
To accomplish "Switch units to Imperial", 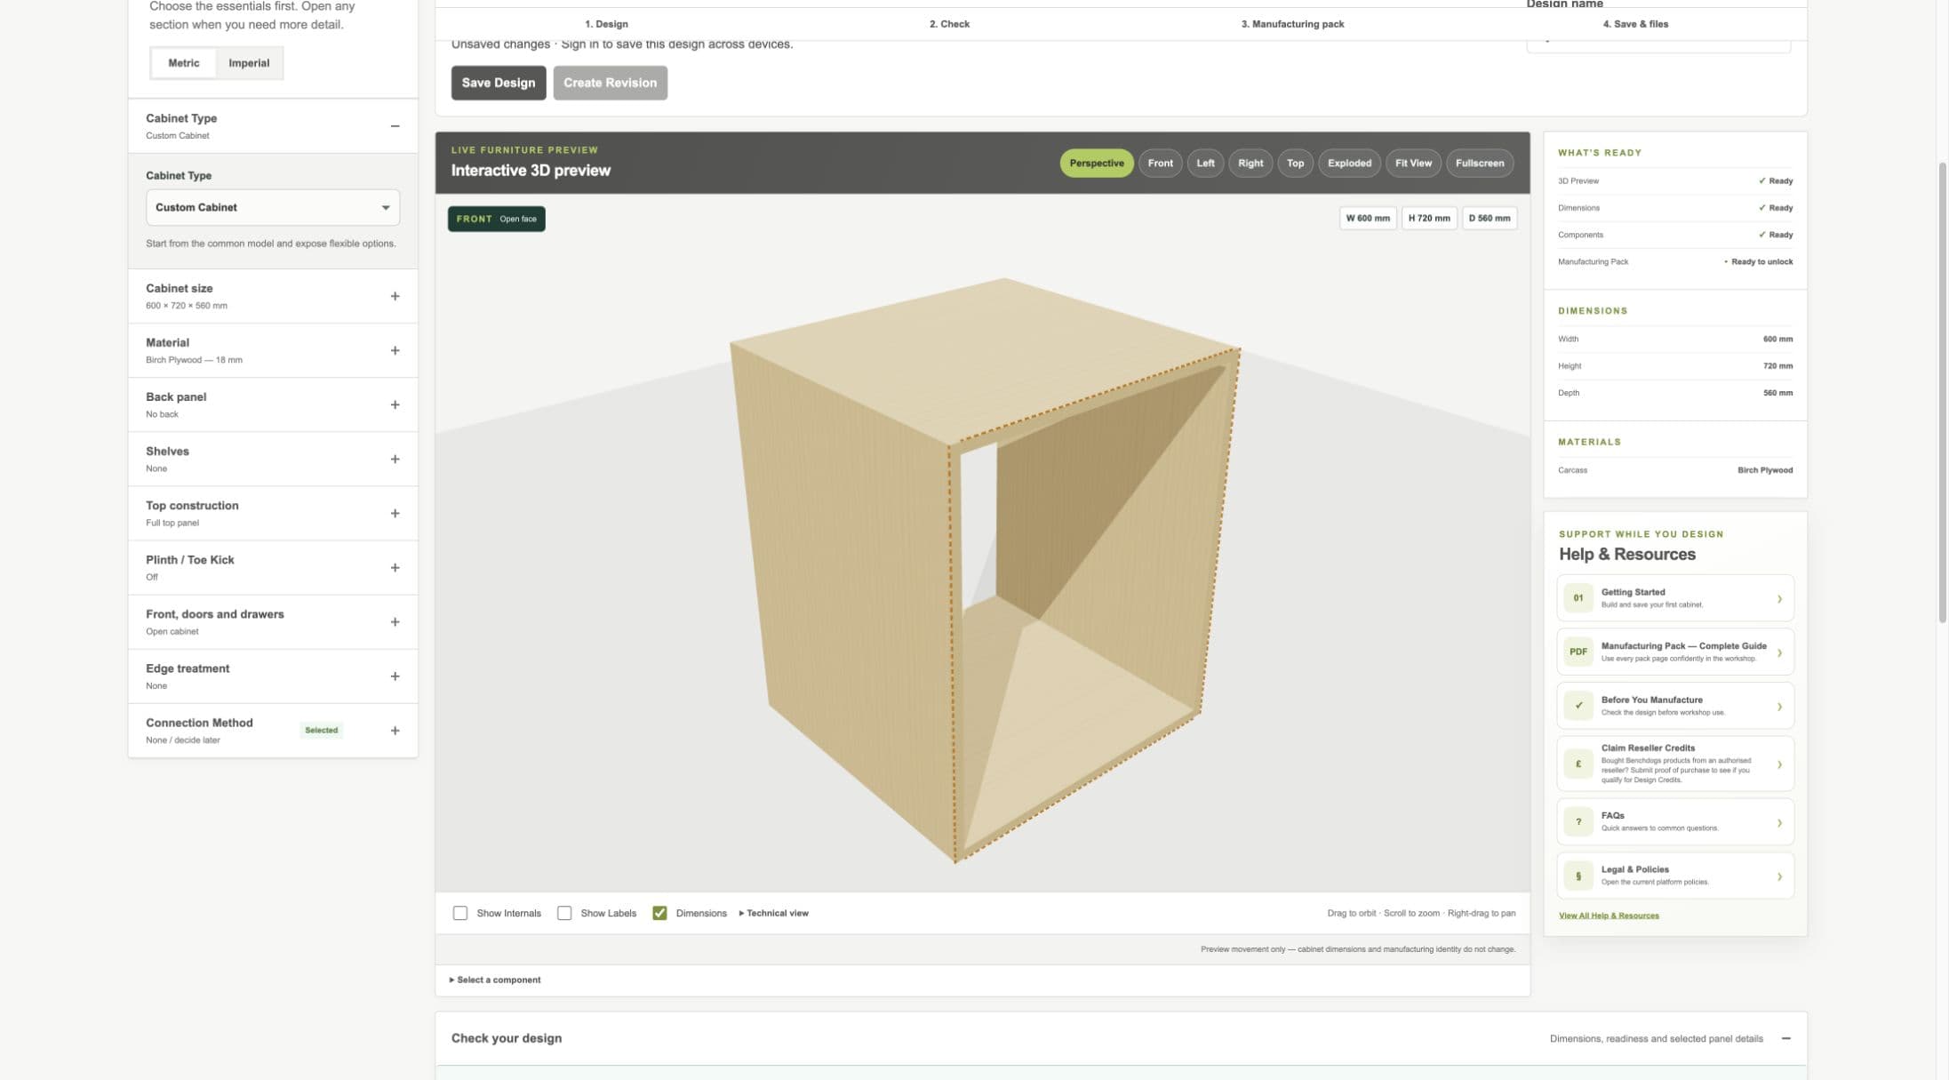I will pyautogui.click(x=249, y=63).
